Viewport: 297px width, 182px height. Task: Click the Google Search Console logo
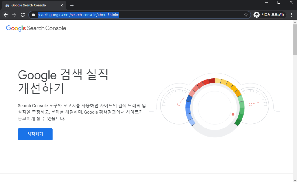pos(36,28)
